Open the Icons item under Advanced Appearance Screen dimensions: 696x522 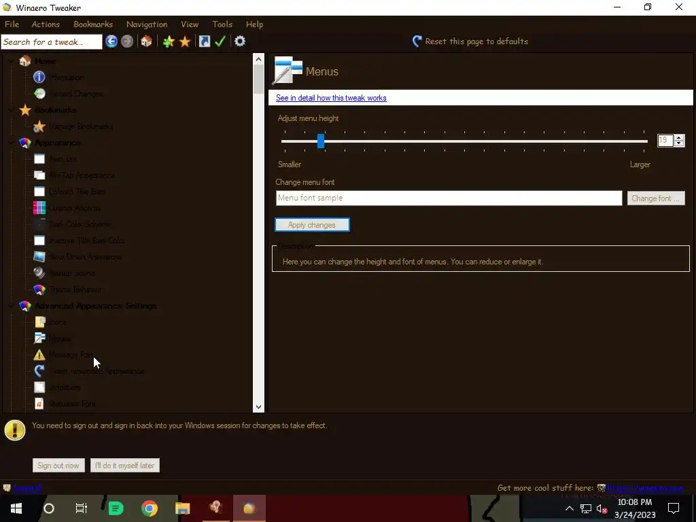point(57,322)
